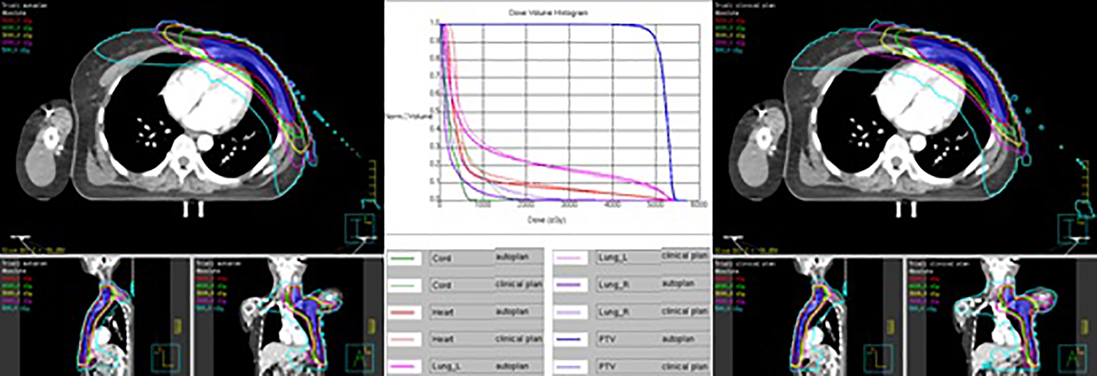Select the clinical plan coronal CT image
Viewport: 1097px width, 376px height.
[1000, 317]
